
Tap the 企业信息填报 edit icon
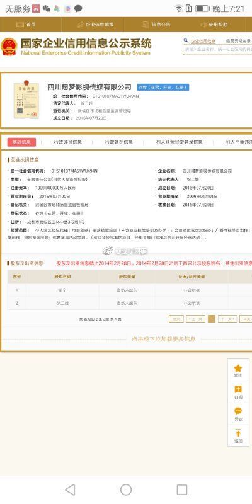(81, 25)
